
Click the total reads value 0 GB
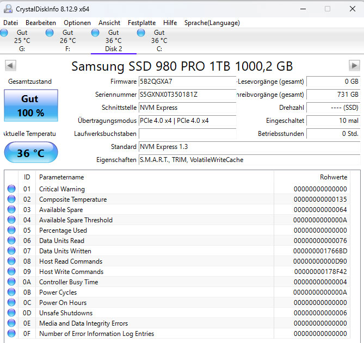click(334, 82)
